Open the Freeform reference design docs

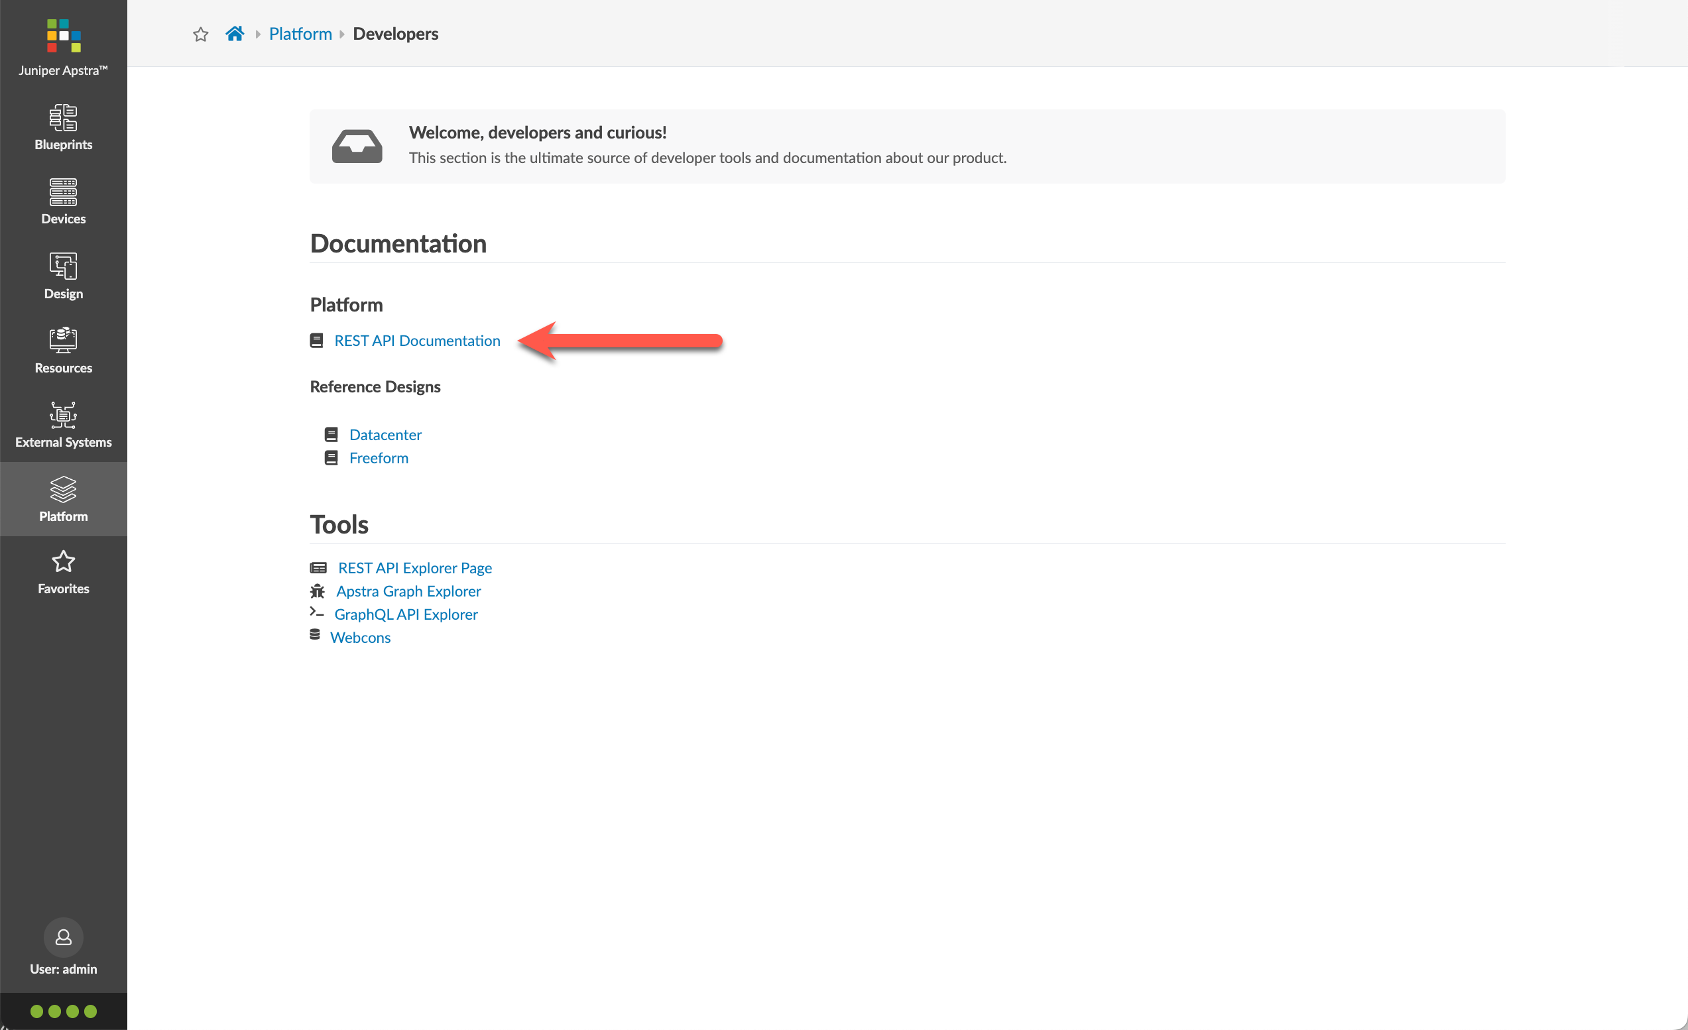tap(378, 457)
